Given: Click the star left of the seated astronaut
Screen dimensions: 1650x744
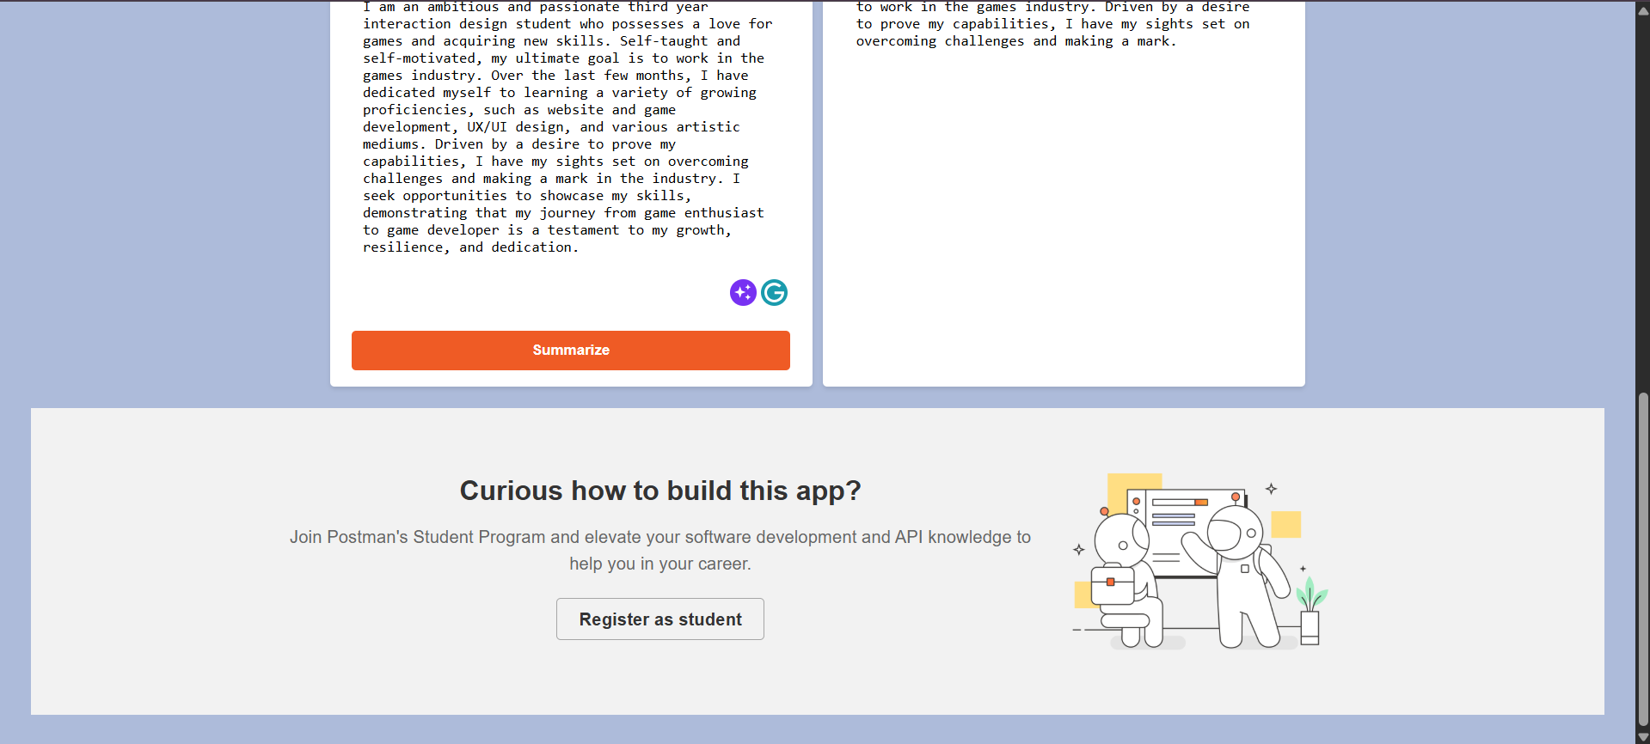Looking at the screenshot, I should tap(1078, 550).
